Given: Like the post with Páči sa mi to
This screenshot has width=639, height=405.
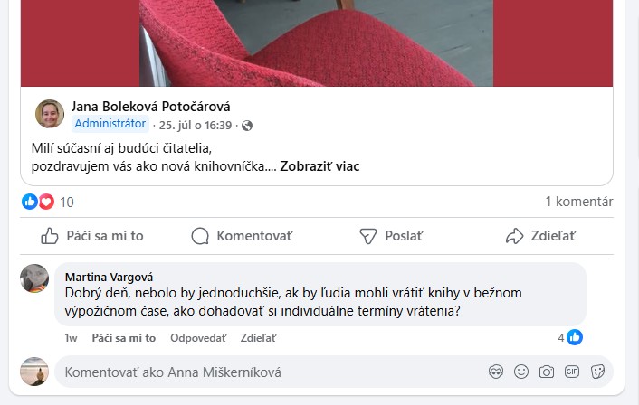Looking at the screenshot, I should point(92,236).
